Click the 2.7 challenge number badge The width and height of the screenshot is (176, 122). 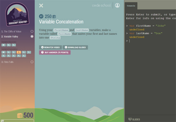pyautogui.click(x=41, y=16)
